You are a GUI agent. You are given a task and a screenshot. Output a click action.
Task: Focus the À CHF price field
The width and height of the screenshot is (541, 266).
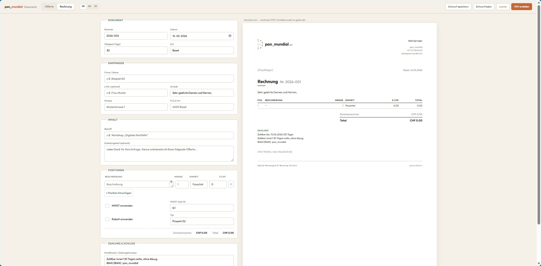coord(218,184)
